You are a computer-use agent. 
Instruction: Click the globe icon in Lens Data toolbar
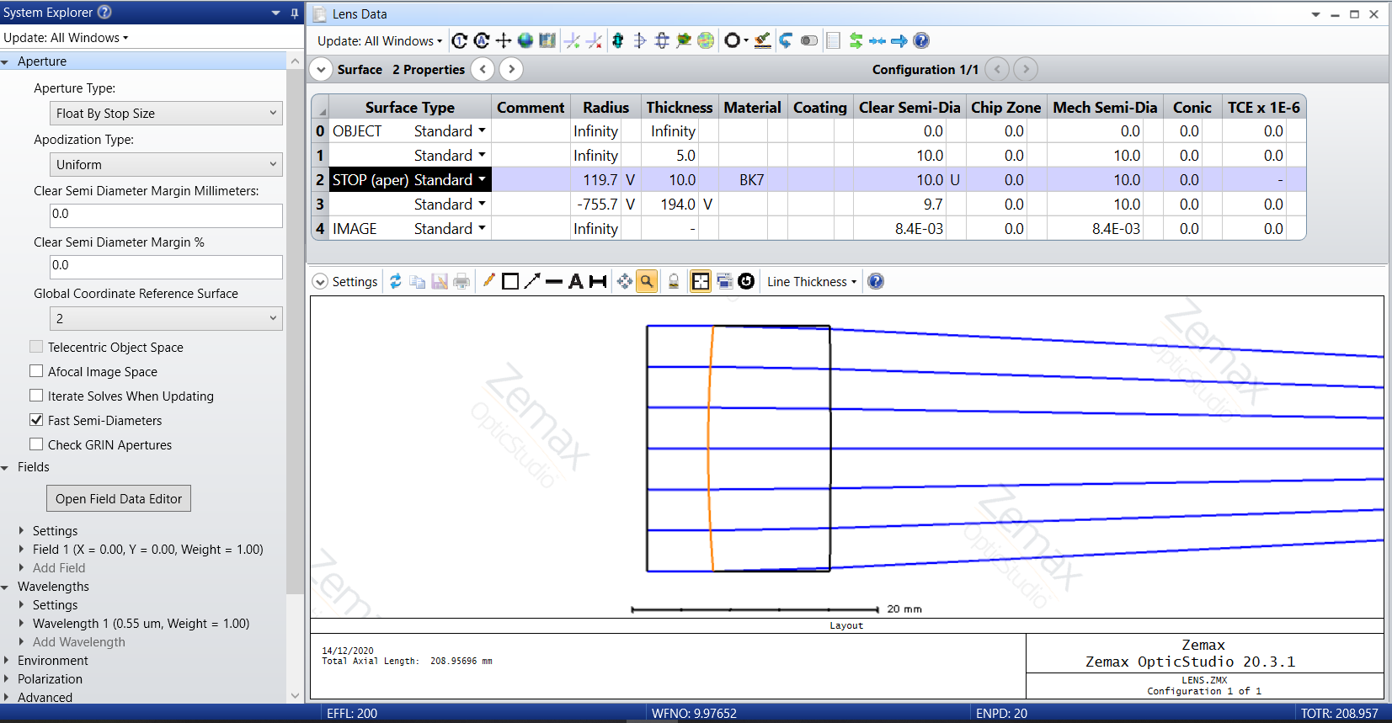coord(525,40)
